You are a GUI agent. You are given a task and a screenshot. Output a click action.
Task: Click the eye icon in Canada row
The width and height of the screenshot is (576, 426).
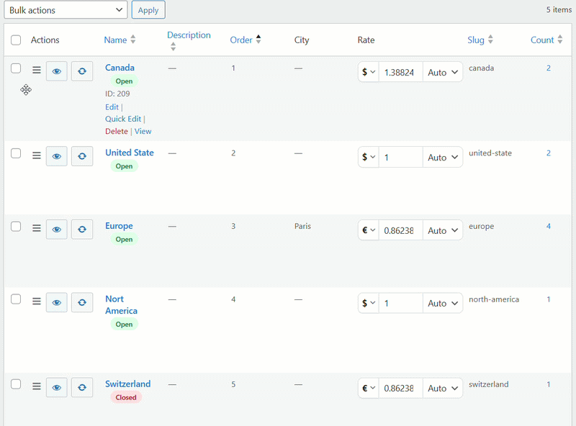pos(57,71)
